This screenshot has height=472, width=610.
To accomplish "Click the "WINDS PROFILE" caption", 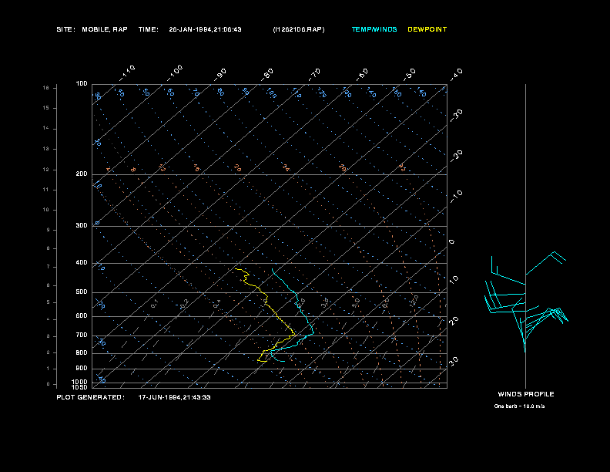I will pyautogui.click(x=526, y=394).
